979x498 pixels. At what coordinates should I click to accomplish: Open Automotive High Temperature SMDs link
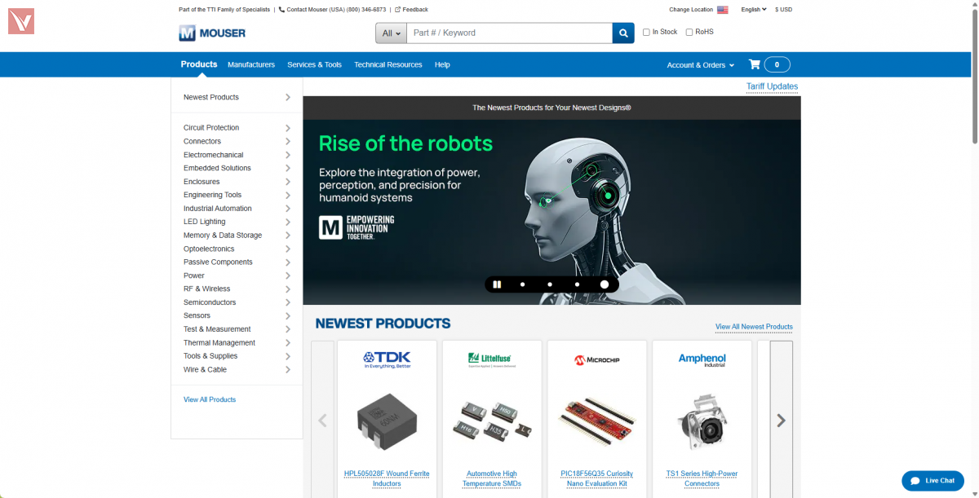(x=492, y=478)
